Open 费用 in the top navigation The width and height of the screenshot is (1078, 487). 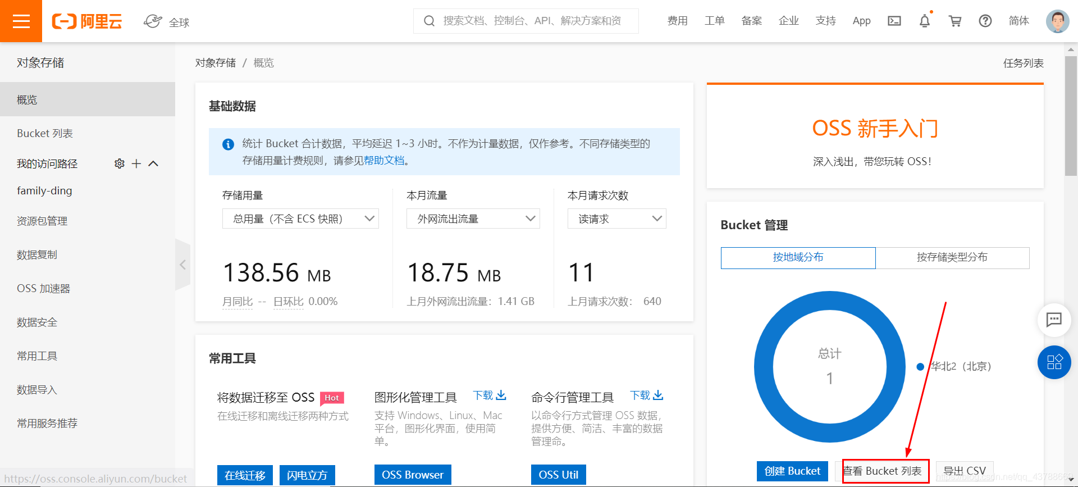coord(678,21)
